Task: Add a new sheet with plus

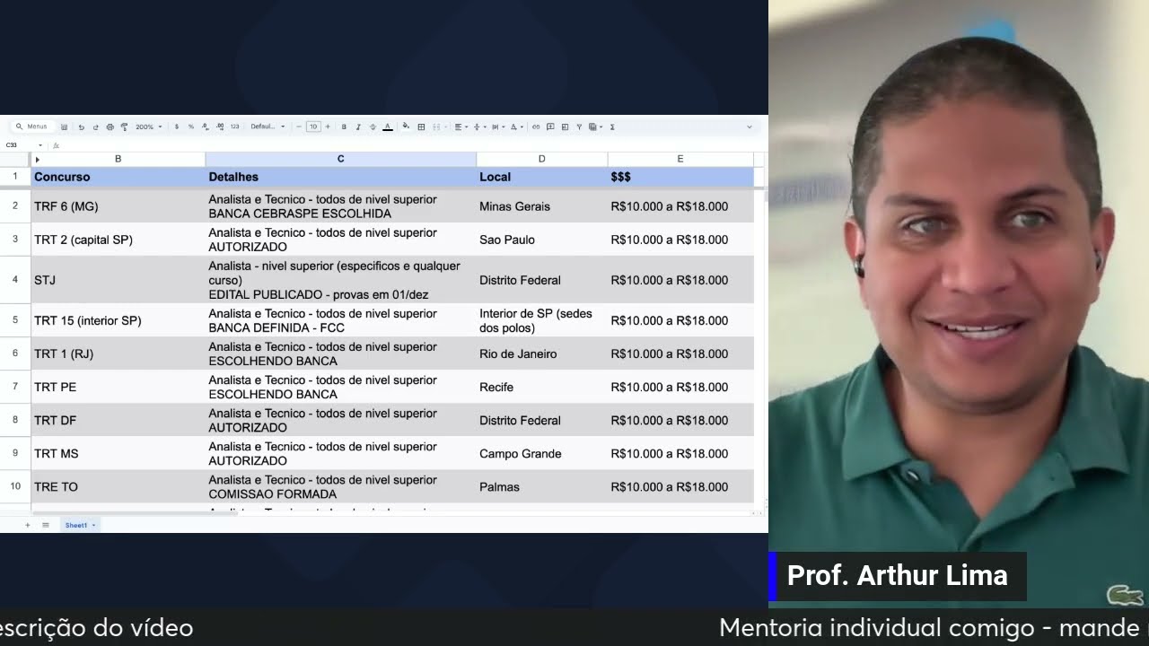Action: click(27, 525)
